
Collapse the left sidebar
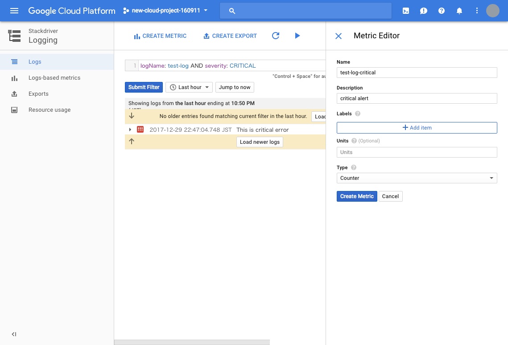pyautogui.click(x=14, y=334)
